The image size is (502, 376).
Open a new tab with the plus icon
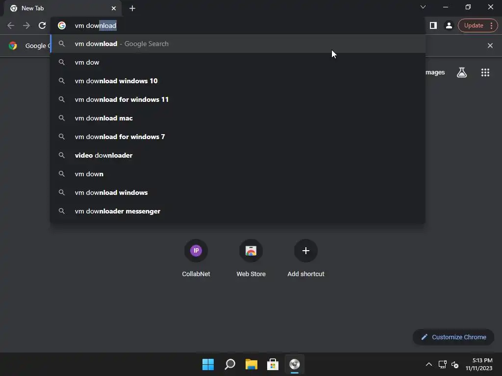point(132,8)
